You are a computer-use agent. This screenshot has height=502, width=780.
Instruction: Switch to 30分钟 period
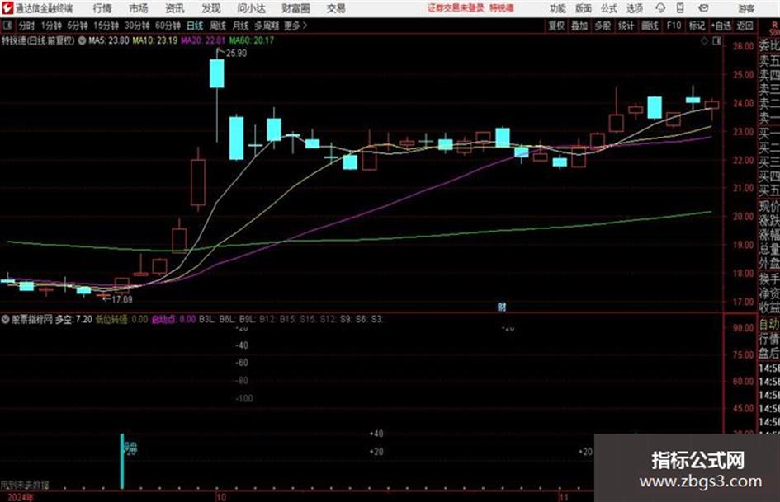coord(137,26)
